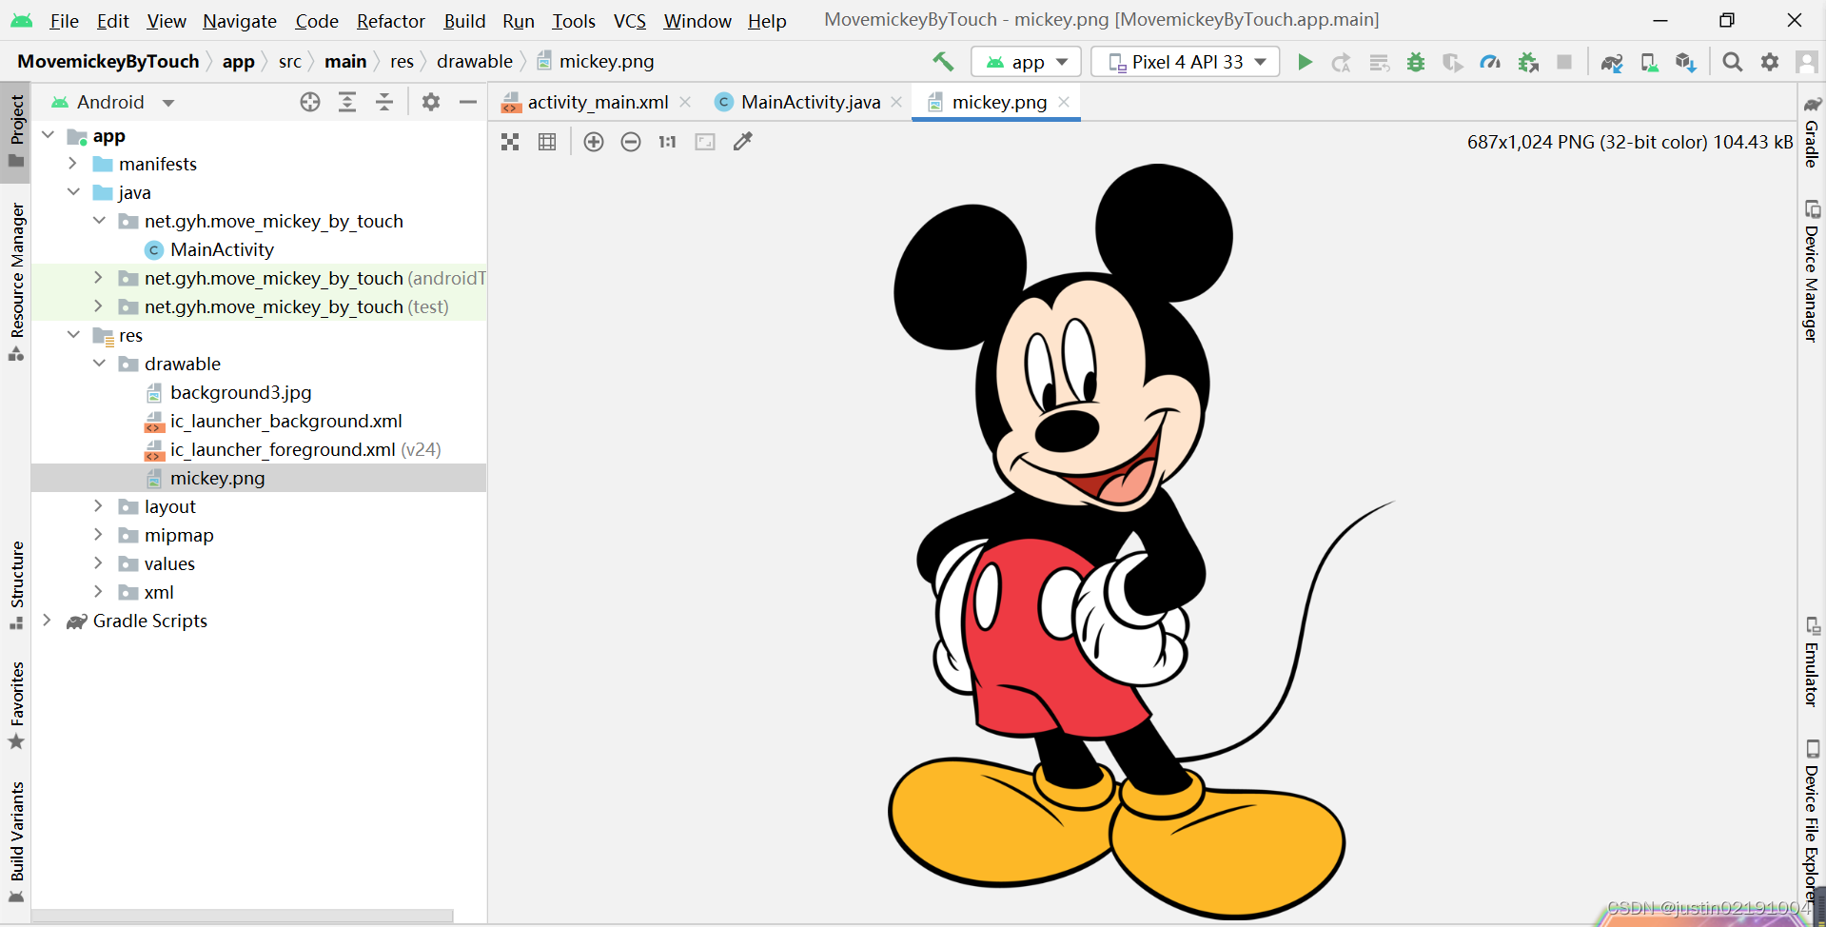Click Sync Project with Gradle Files
The width and height of the screenshot is (1826, 927).
pyautogui.click(x=1611, y=62)
